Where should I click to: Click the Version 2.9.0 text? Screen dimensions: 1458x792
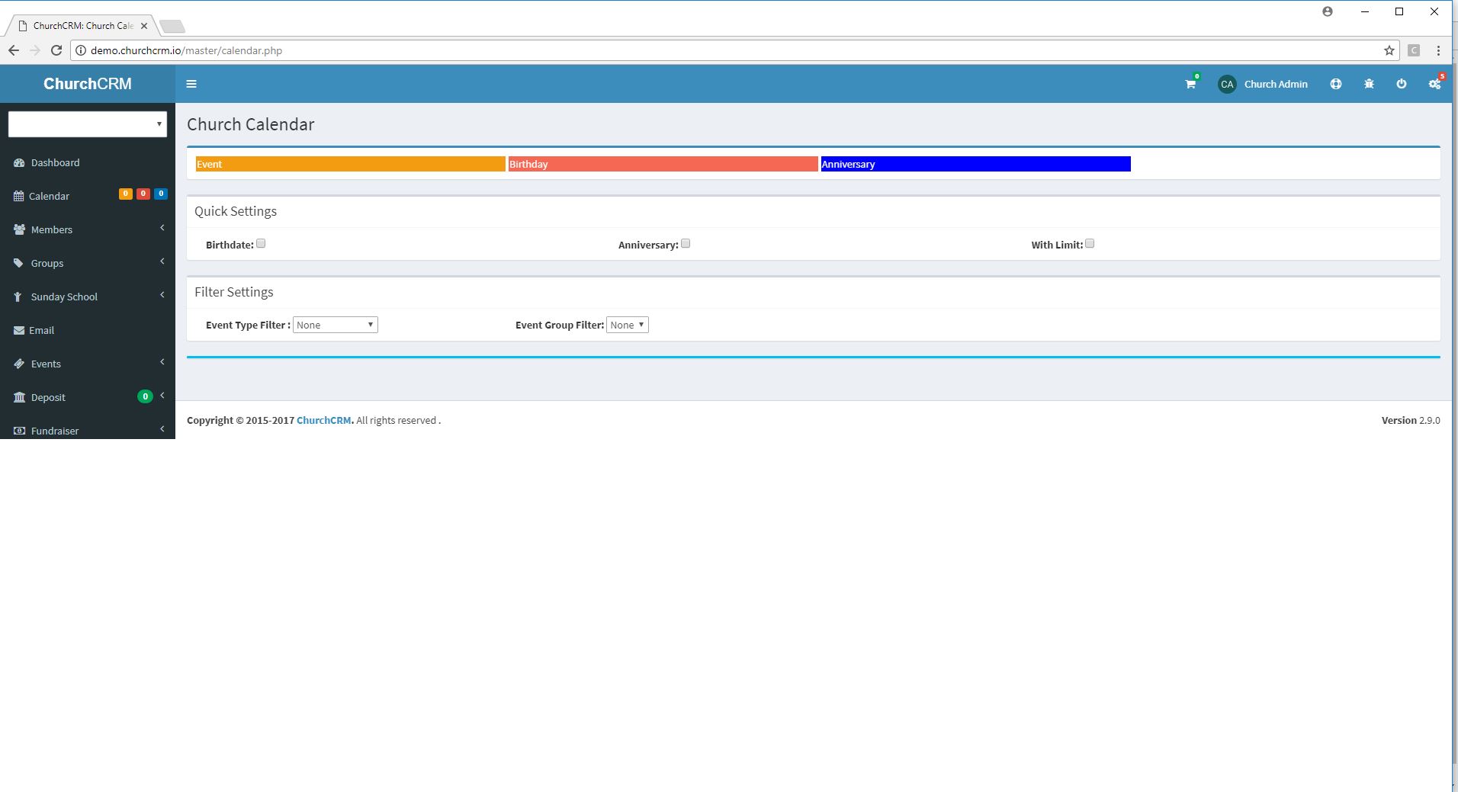[x=1411, y=421]
